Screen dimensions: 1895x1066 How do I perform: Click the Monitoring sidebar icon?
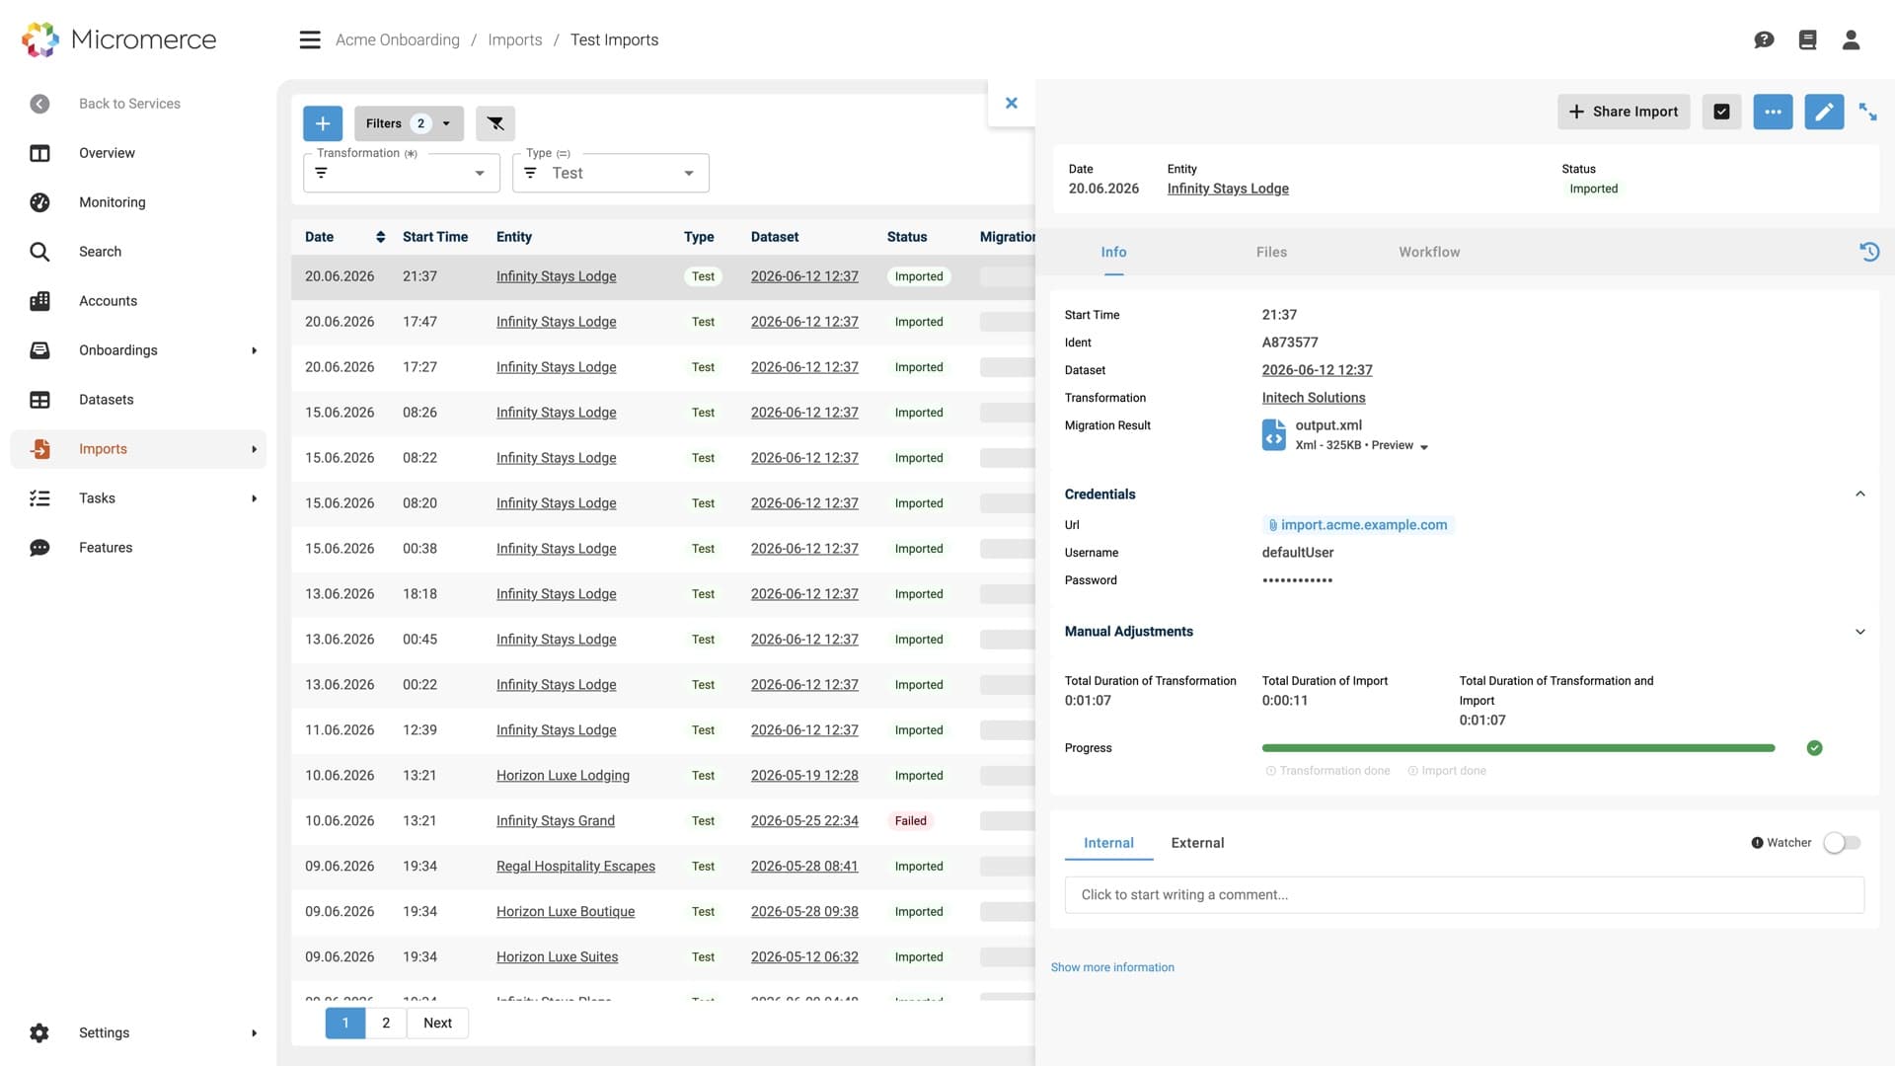(x=39, y=202)
